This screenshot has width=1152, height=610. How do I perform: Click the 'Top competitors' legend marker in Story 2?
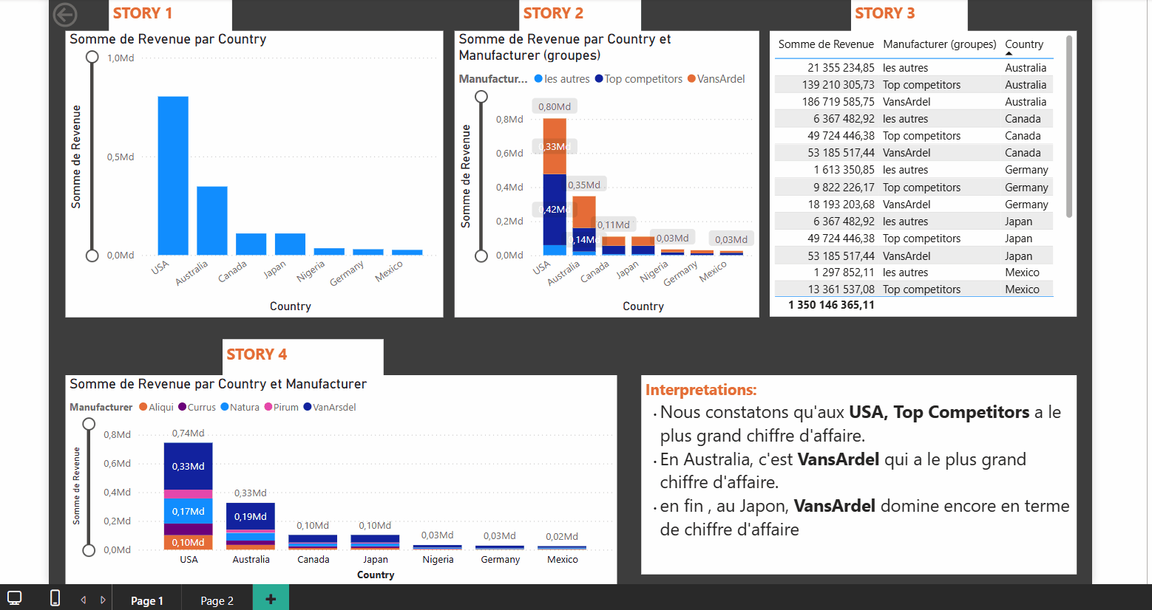pyautogui.click(x=599, y=79)
